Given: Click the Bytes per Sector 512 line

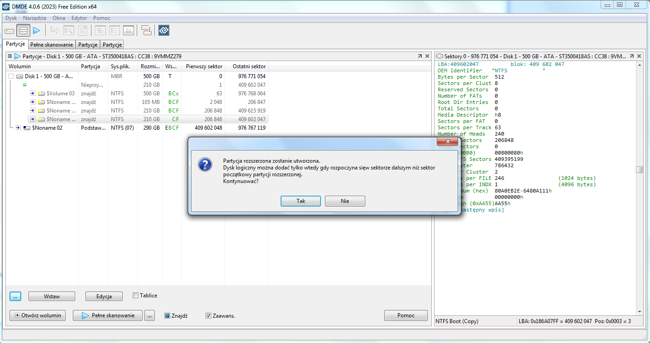Looking at the screenshot, I should (471, 77).
